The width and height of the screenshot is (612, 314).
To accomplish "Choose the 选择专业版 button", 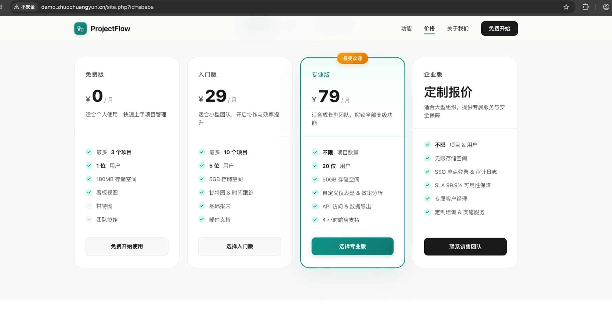I will [352, 246].
